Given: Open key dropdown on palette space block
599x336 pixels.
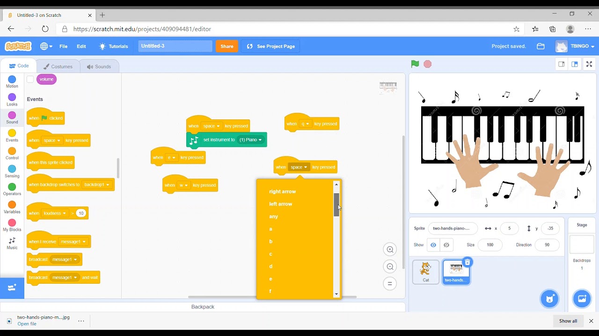Looking at the screenshot, I should tap(52, 140).
